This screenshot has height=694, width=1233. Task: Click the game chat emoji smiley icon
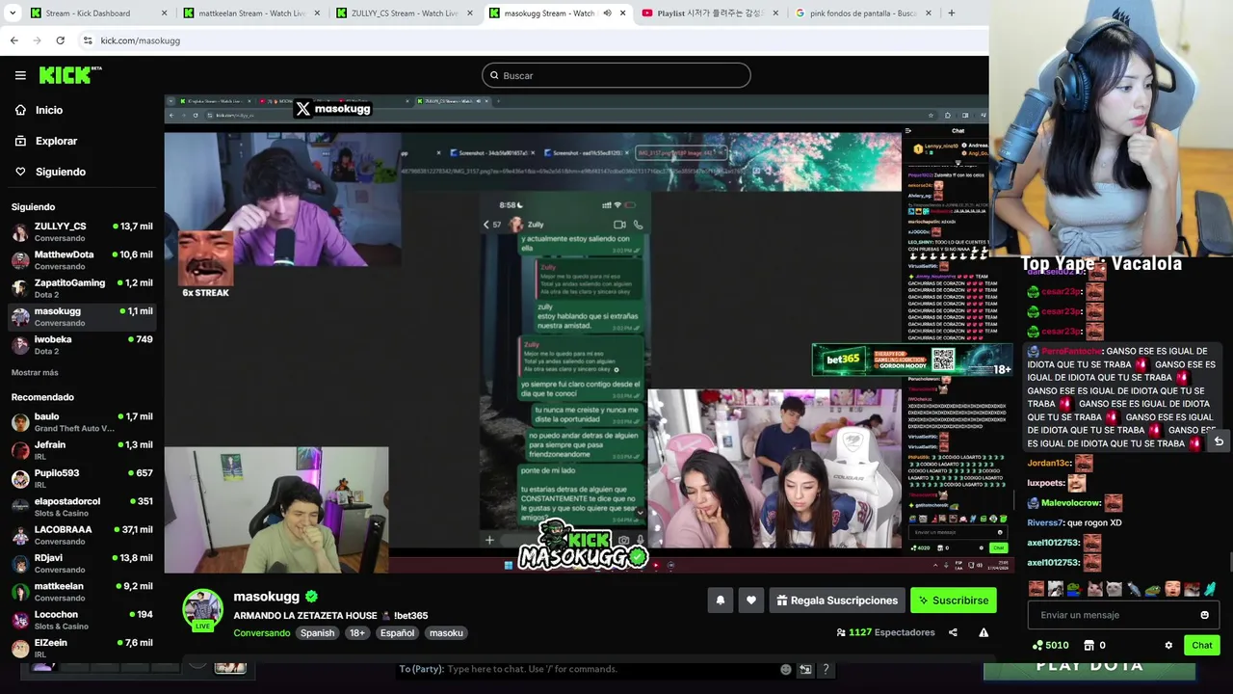click(786, 669)
